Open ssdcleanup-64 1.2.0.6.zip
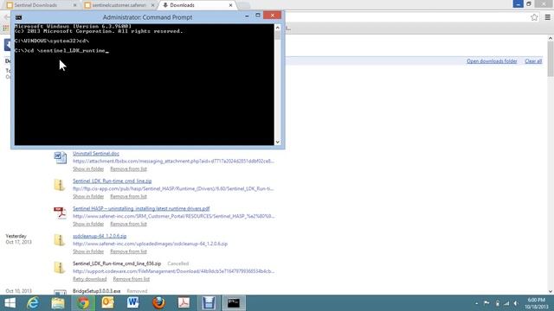 pyautogui.click(x=100, y=236)
